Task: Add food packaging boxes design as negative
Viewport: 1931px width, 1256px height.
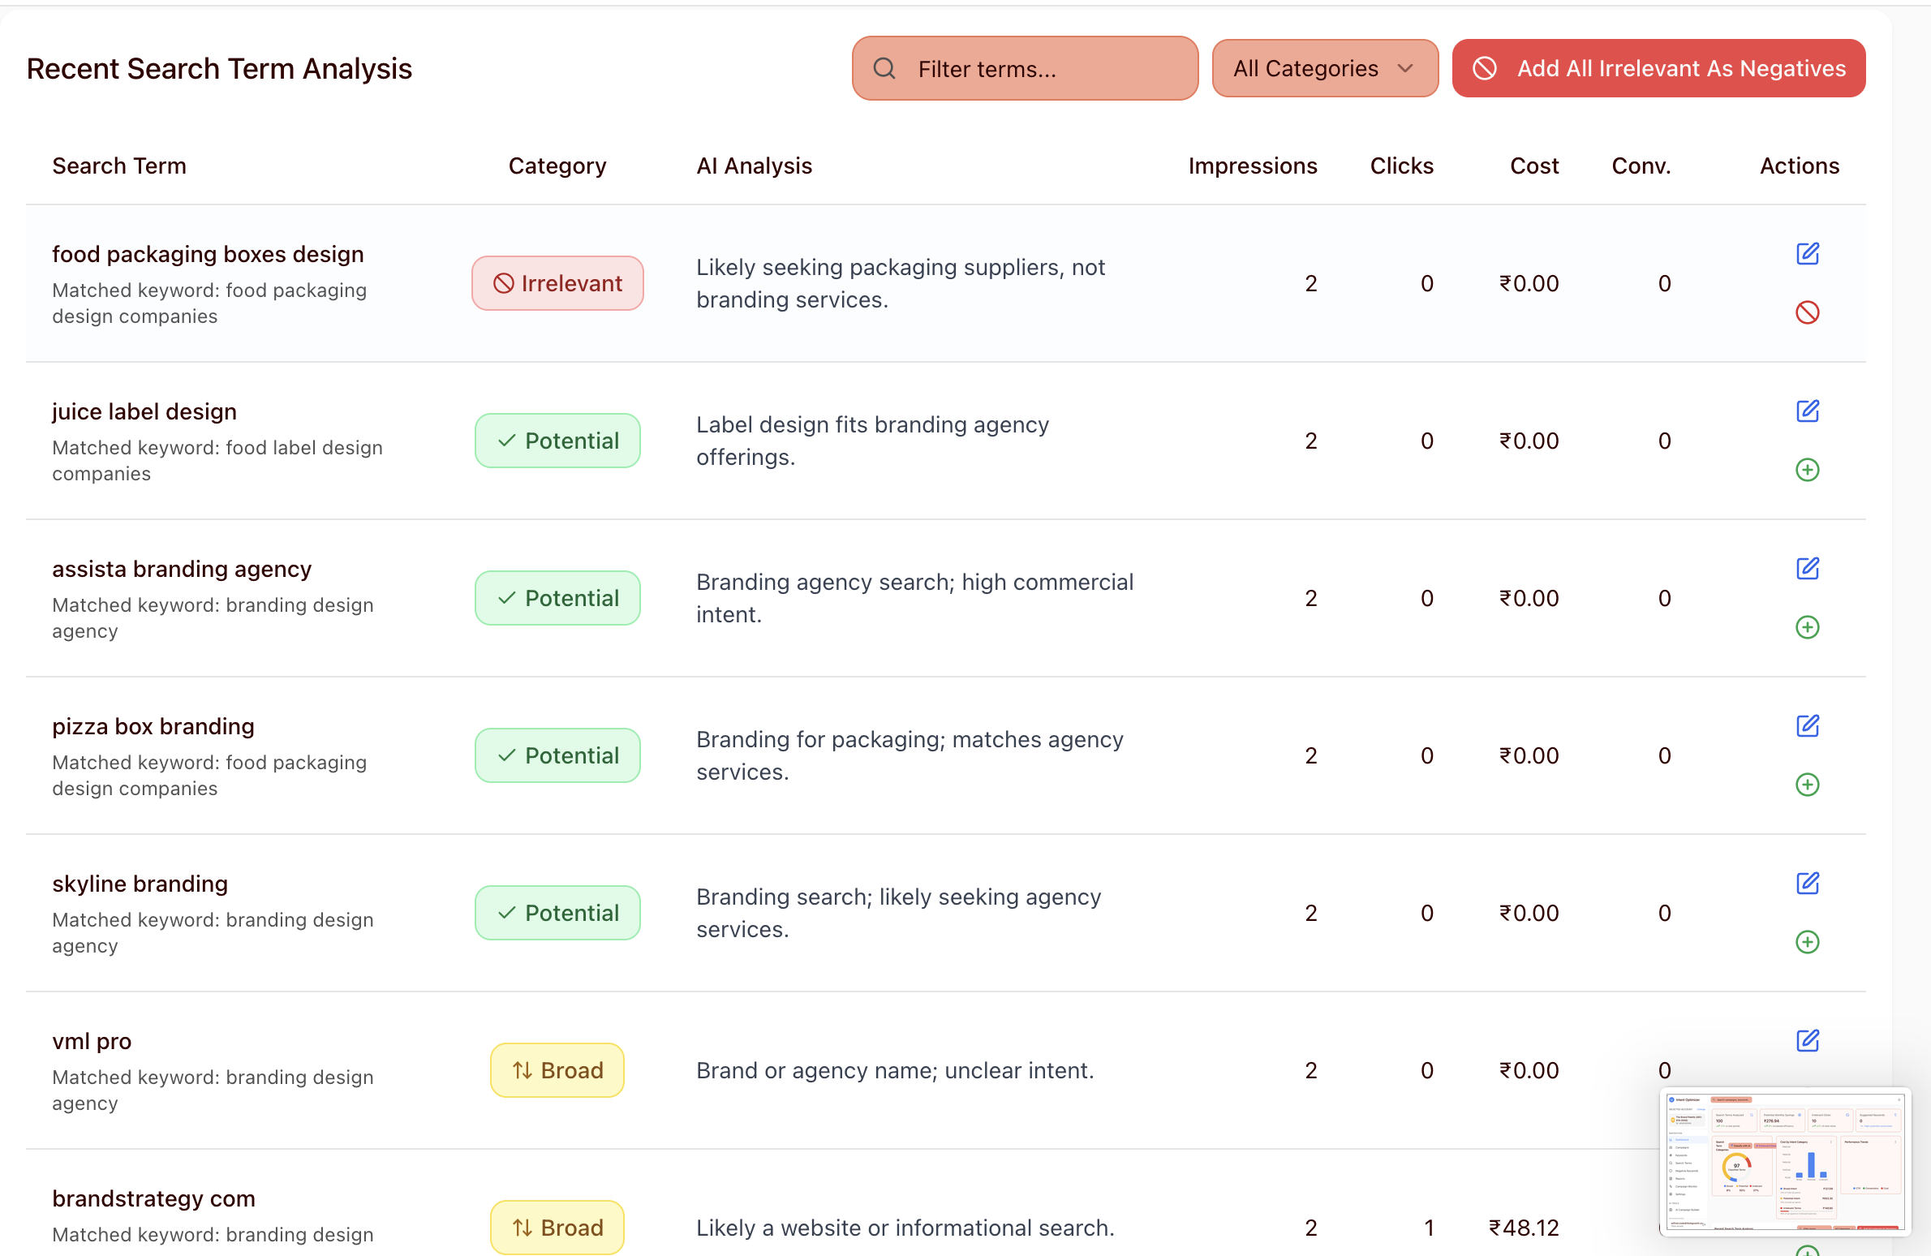Action: (x=1807, y=312)
